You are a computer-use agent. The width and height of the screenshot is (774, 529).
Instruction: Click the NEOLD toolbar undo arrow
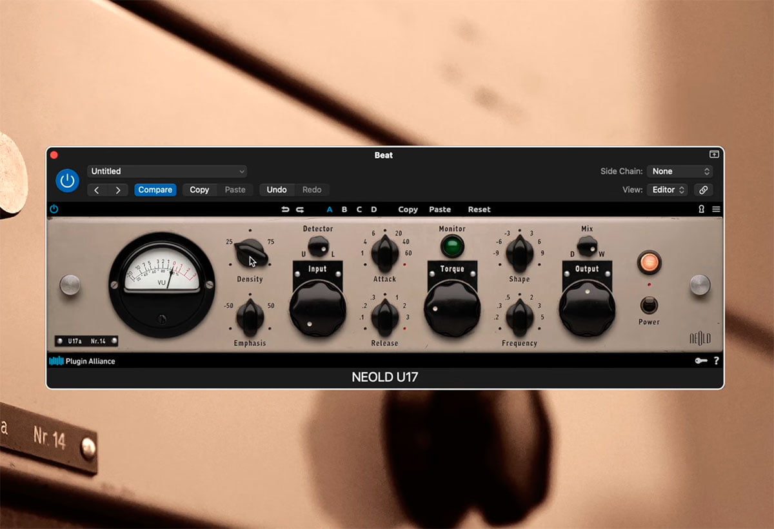[x=285, y=210]
